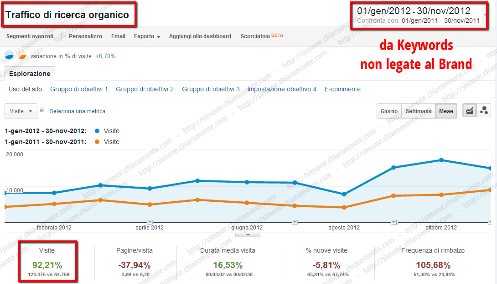The height and width of the screenshot is (284, 497).
Task: Click blue data point at ottobre 2012 peak
Action: pos(441,160)
